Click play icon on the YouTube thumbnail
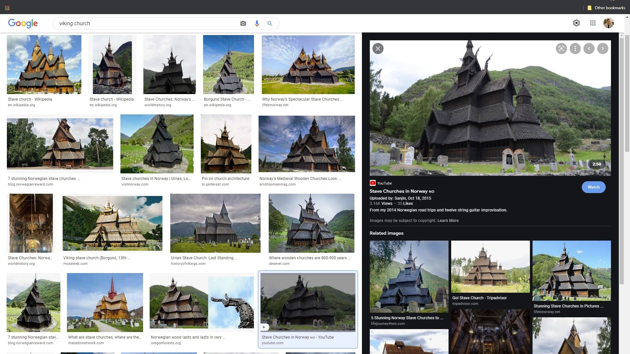 [x=264, y=327]
